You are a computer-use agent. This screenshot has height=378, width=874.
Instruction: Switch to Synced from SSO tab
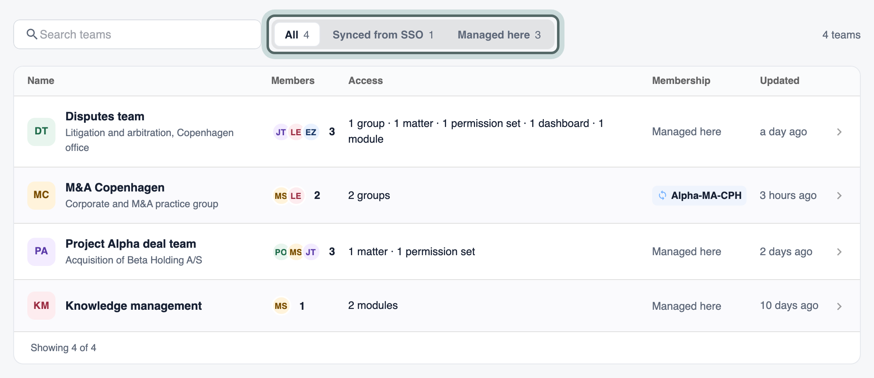point(383,35)
